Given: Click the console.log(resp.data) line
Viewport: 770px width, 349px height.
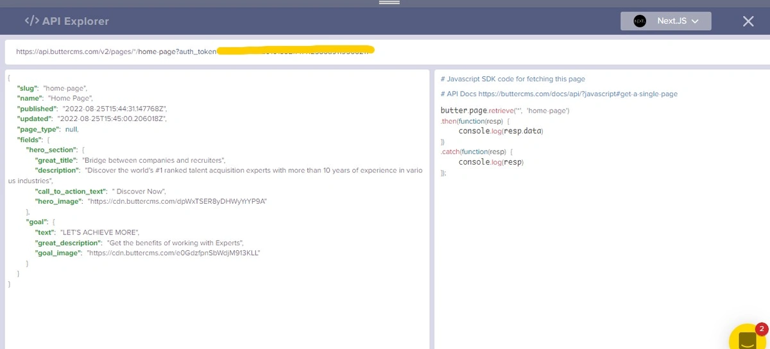Looking at the screenshot, I should click(501, 131).
